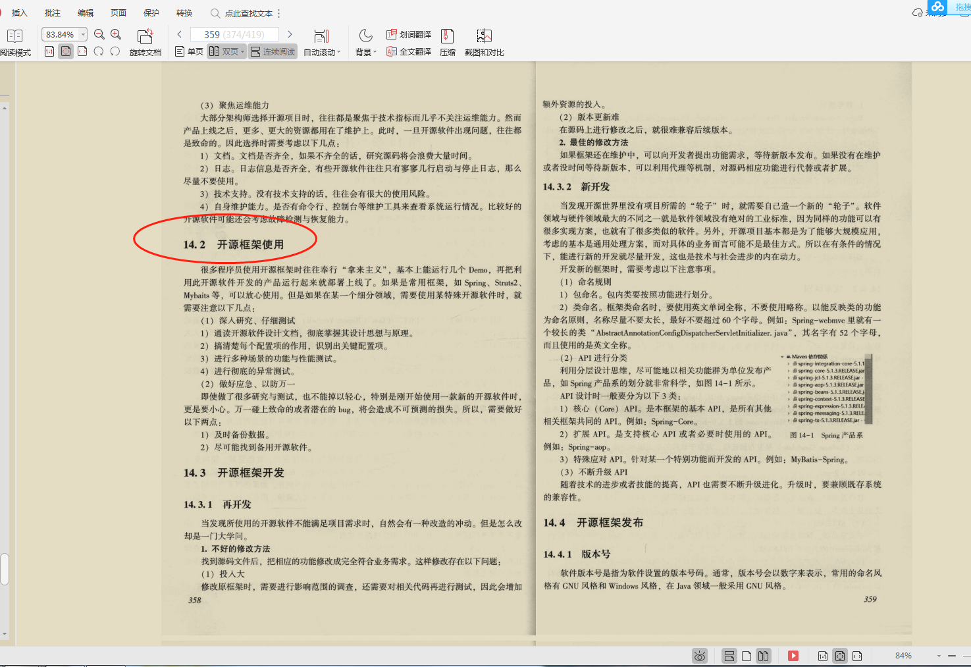
Task: Switch to the 批注 annotation tab
Action: [52, 13]
